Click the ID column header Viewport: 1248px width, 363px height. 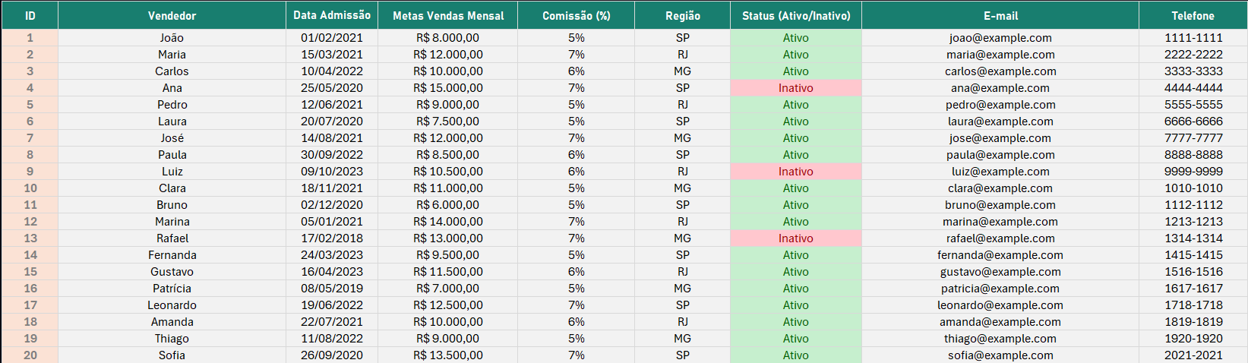point(30,15)
